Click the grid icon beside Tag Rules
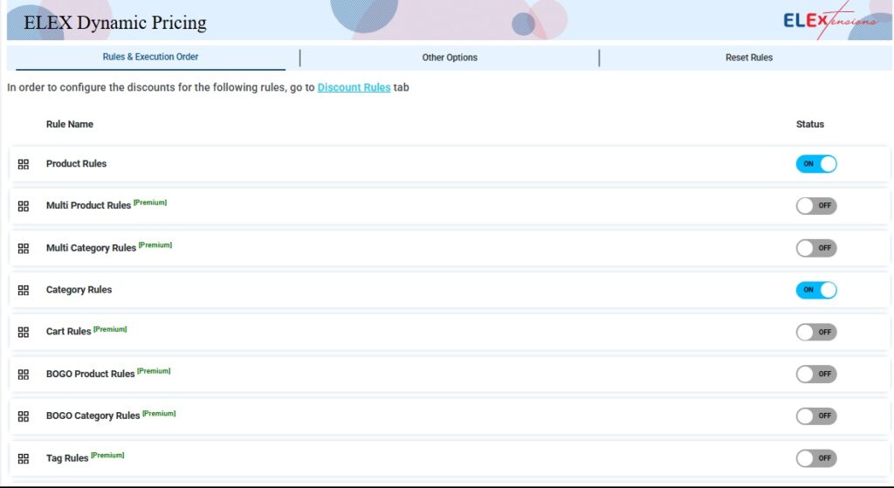This screenshot has width=894, height=488. (x=24, y=458)
